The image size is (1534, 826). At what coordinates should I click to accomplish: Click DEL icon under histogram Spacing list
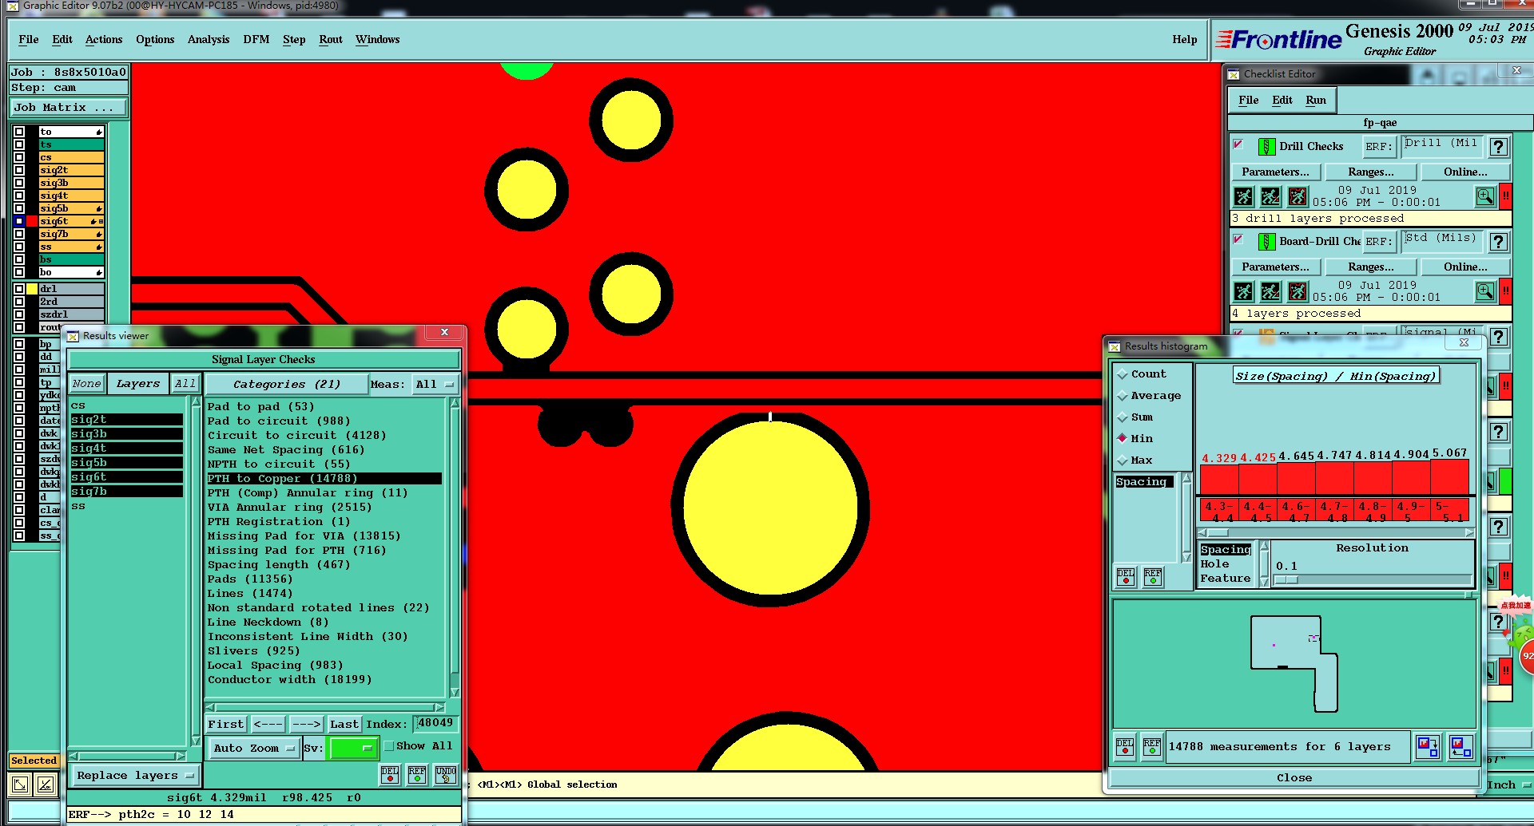[1126, 576]
